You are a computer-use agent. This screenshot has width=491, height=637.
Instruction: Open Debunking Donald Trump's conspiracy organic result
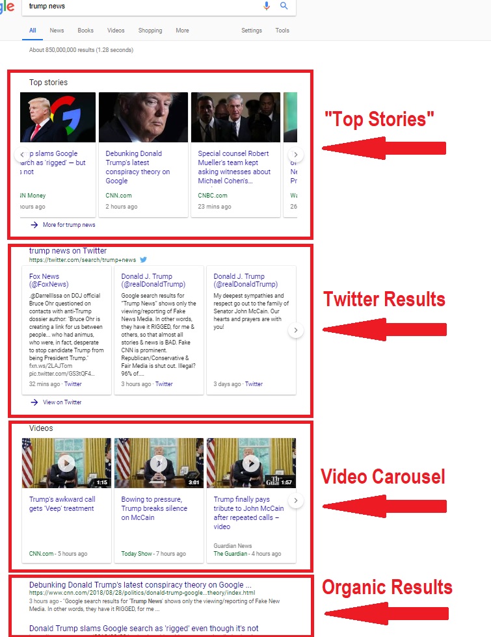coord(140,584)
